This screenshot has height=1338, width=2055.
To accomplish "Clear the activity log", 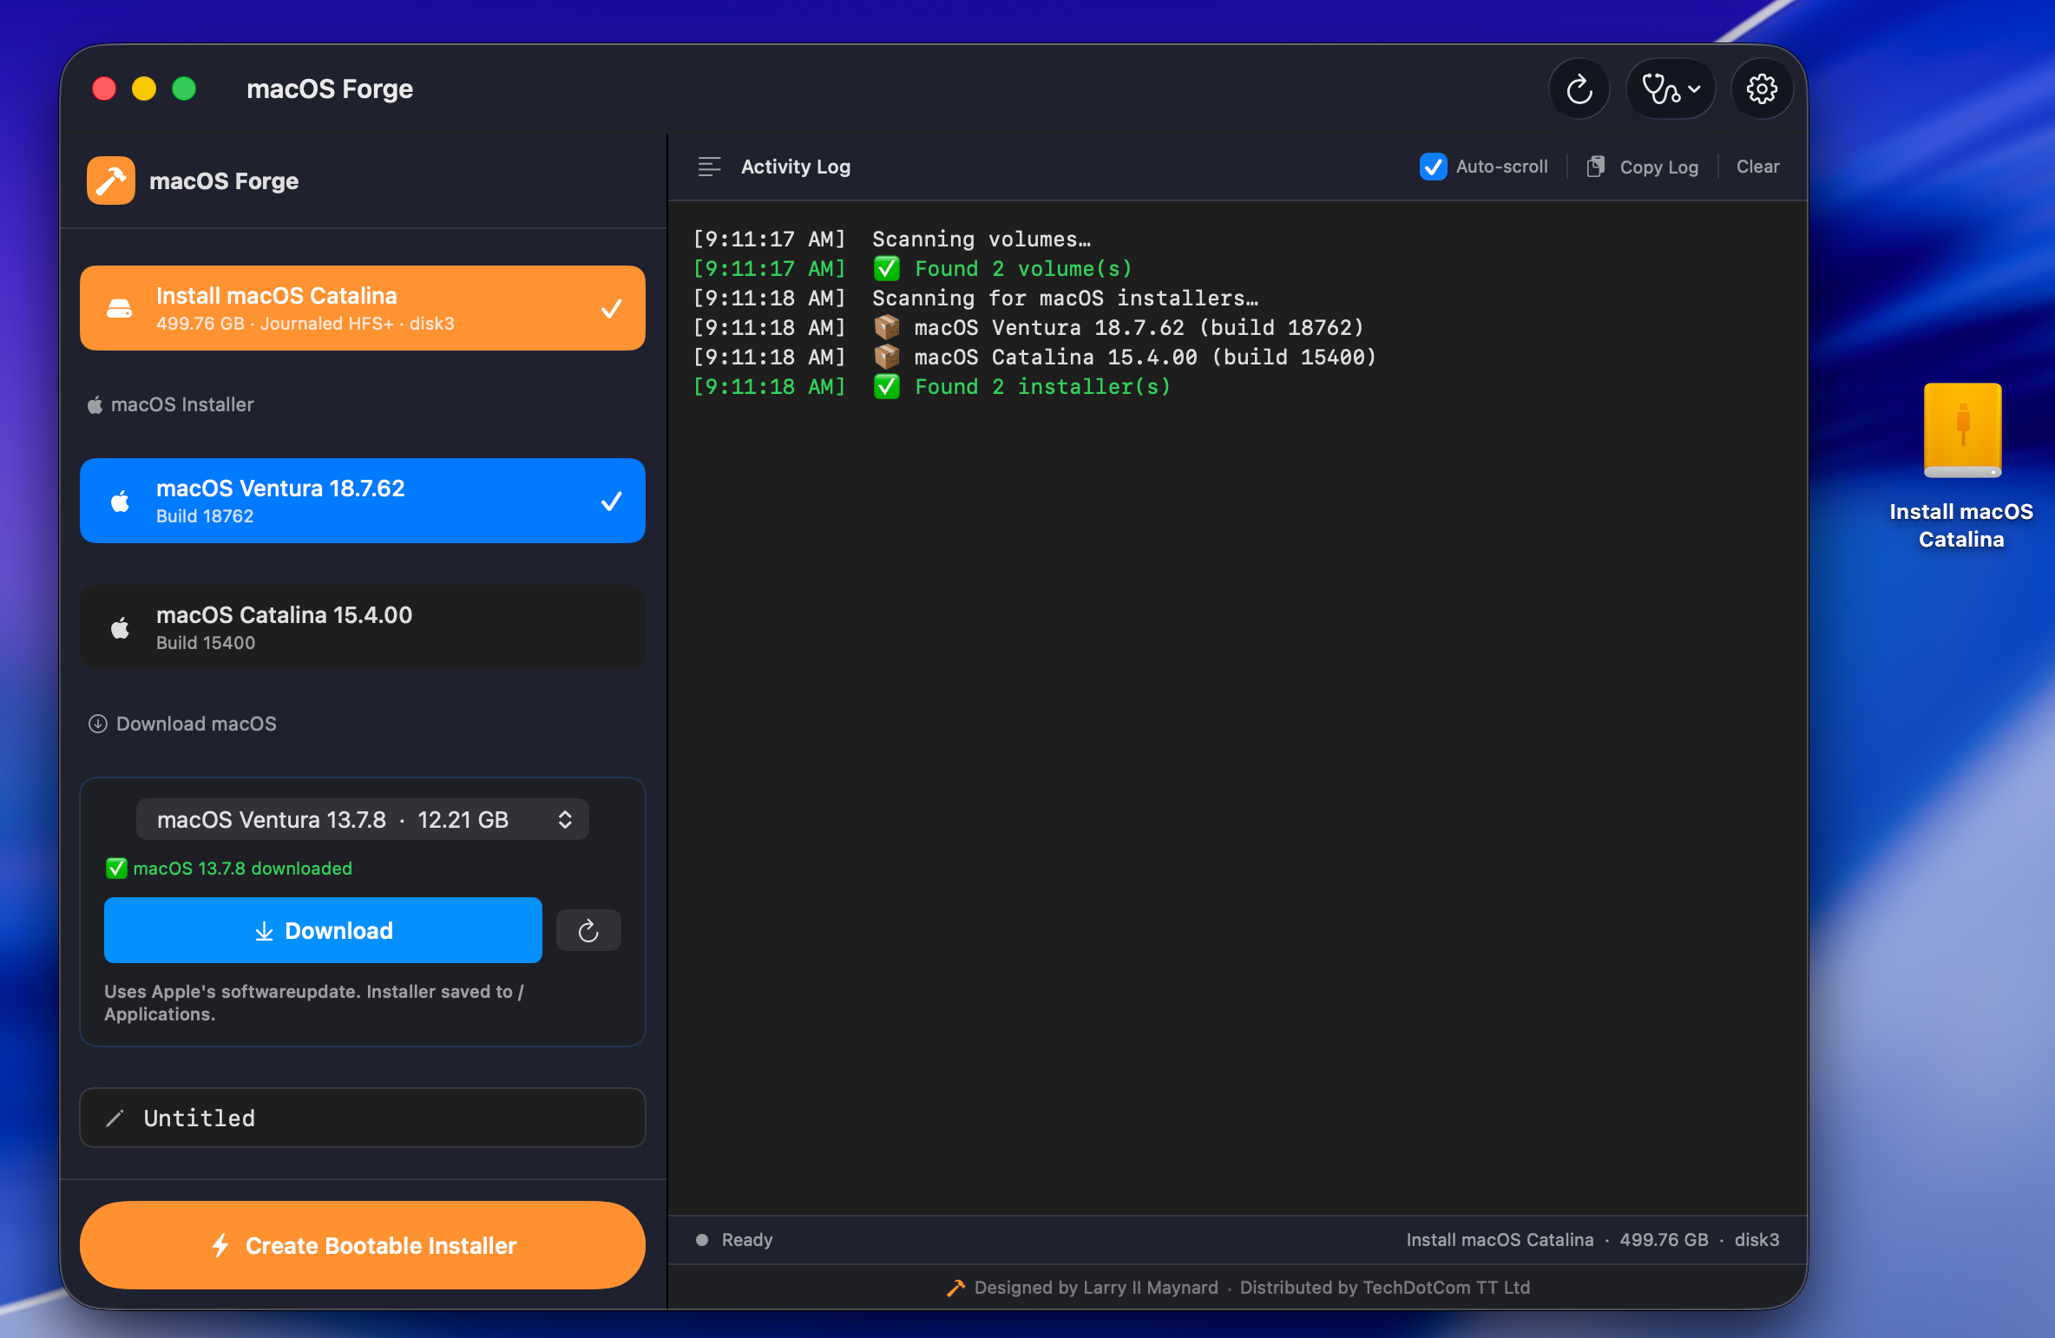I will [1757, 167].
